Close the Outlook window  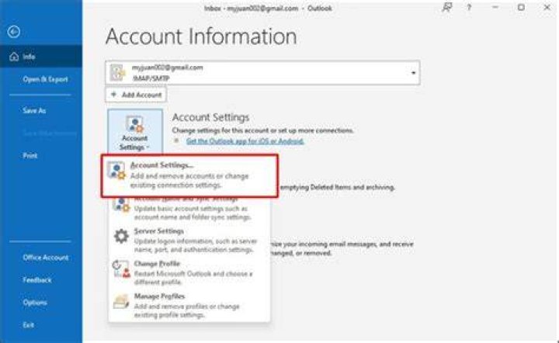[547, 8]
